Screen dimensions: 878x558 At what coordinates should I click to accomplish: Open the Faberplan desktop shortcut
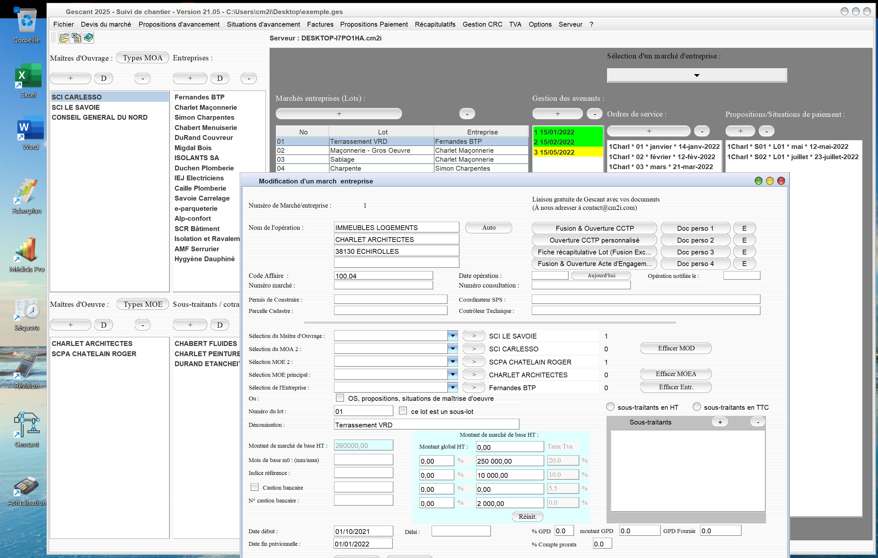[27, 196]
